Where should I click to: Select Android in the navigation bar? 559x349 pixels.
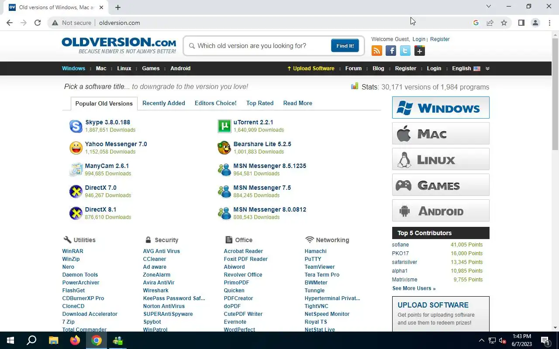[180, 68]
